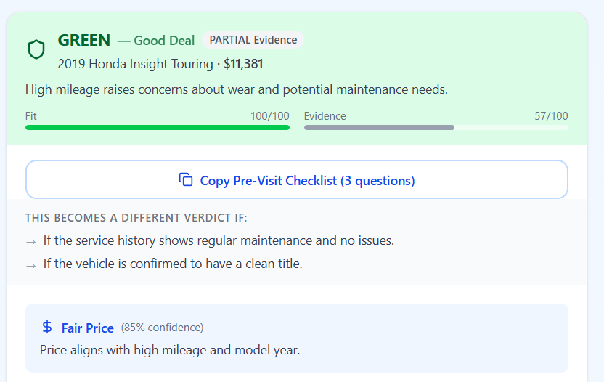Click the high mileage concerns summary text
604x382 pixels.
click(237, 89)
